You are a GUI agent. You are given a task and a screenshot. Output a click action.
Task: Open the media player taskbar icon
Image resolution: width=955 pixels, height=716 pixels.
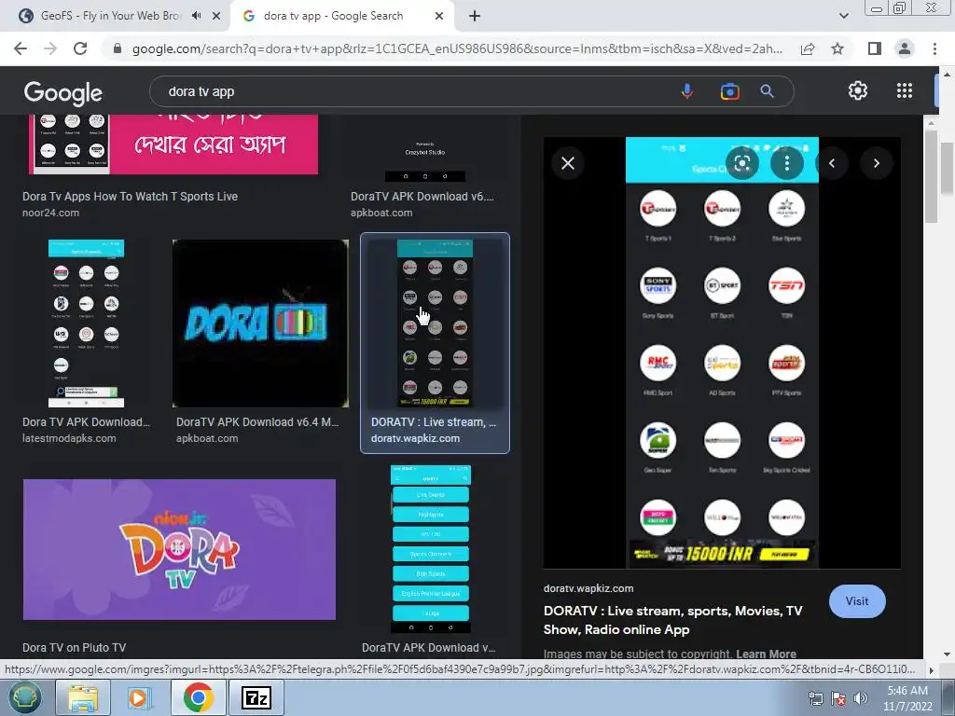(140, 697)
